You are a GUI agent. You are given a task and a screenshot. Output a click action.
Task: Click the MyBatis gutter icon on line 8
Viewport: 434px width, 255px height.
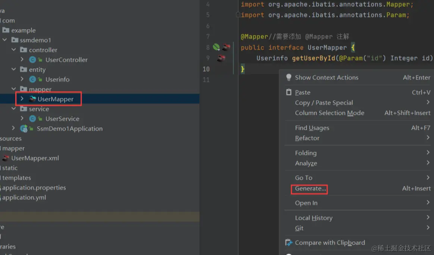coord(226,47)
